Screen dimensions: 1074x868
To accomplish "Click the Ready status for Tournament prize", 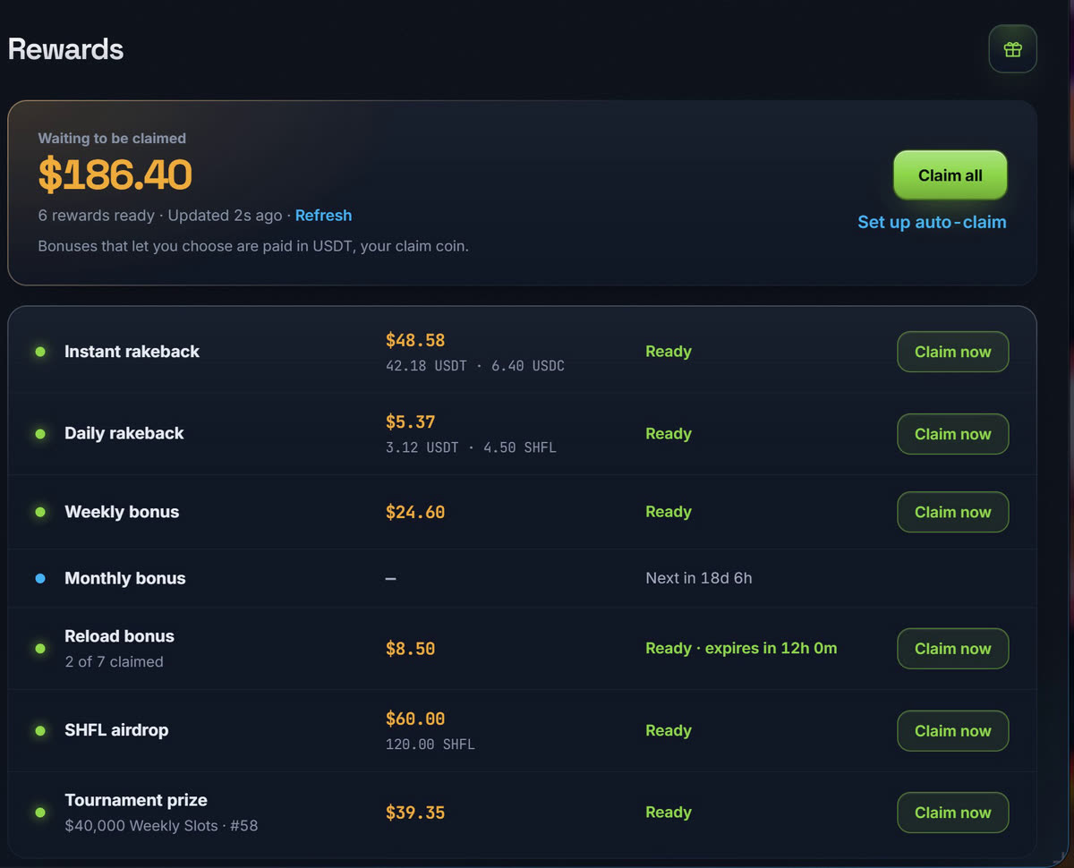I will (x=669, y=813).
